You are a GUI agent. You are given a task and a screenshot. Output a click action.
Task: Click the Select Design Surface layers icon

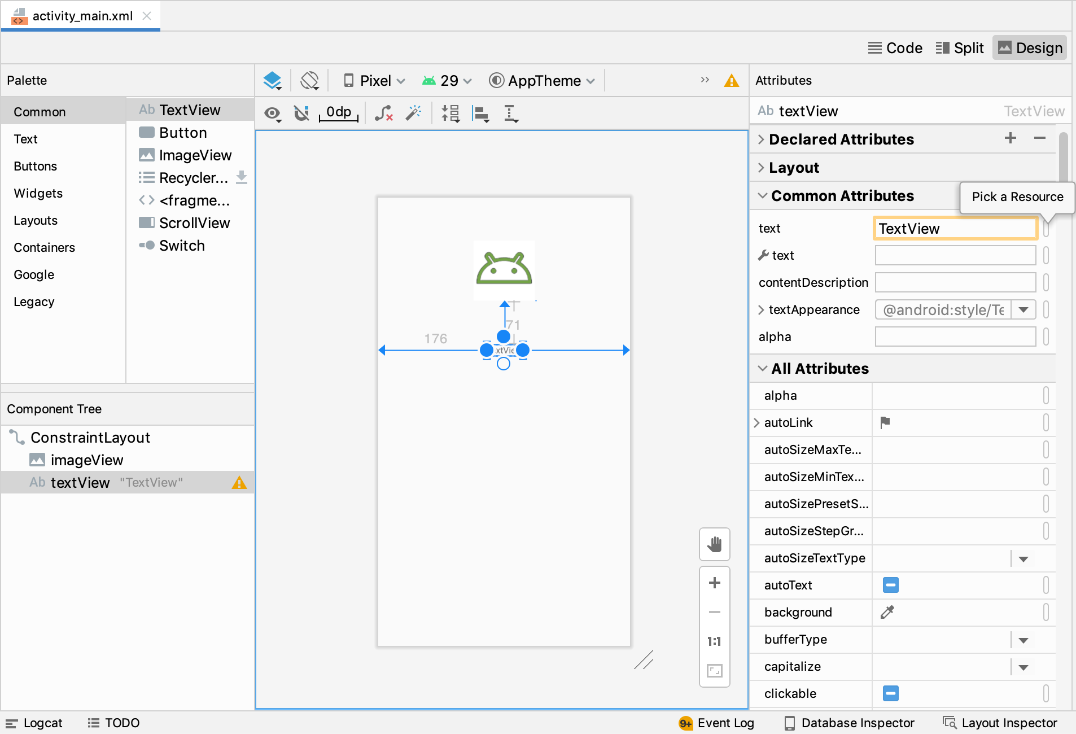point(272,81)
